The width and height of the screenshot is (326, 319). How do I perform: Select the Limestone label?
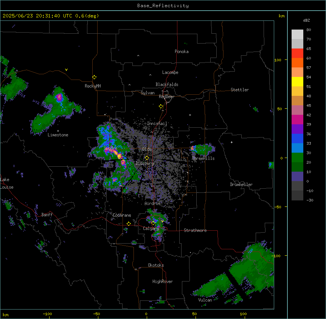tap(58, 135)
